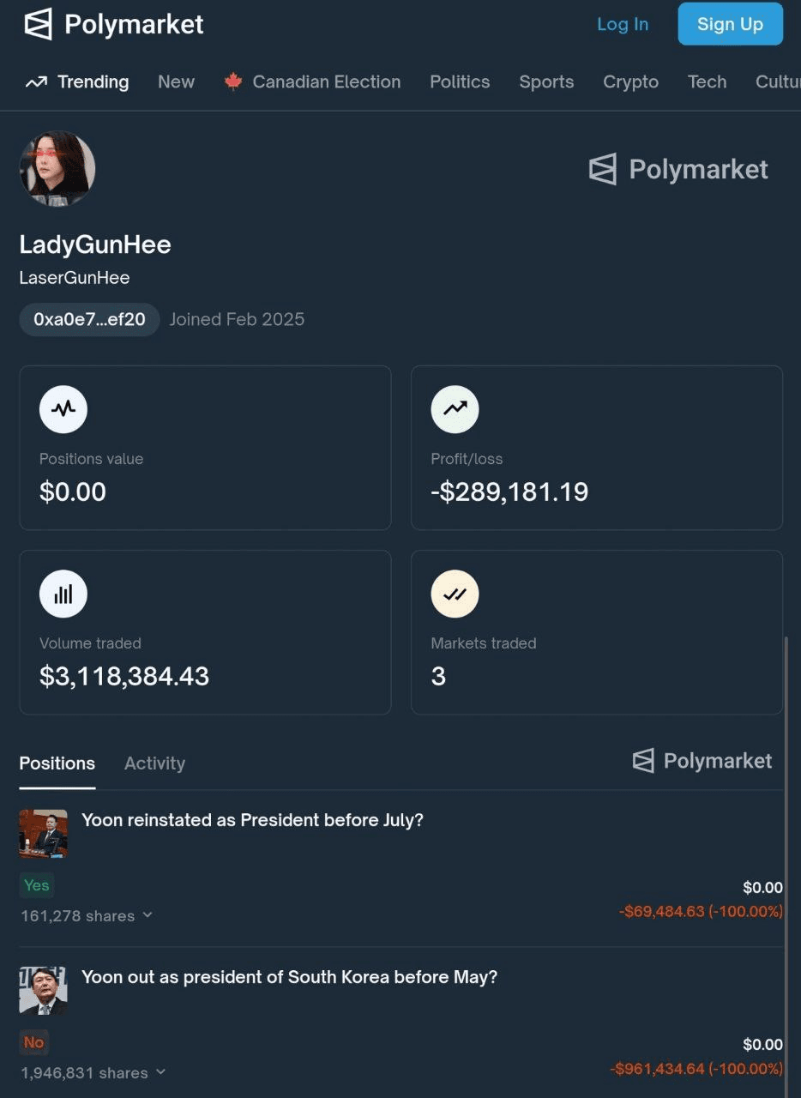The height and width of the screenshot is (1098, 801).
Task: Click the Positions value pulse icon
Action: (x=63, y=409)
